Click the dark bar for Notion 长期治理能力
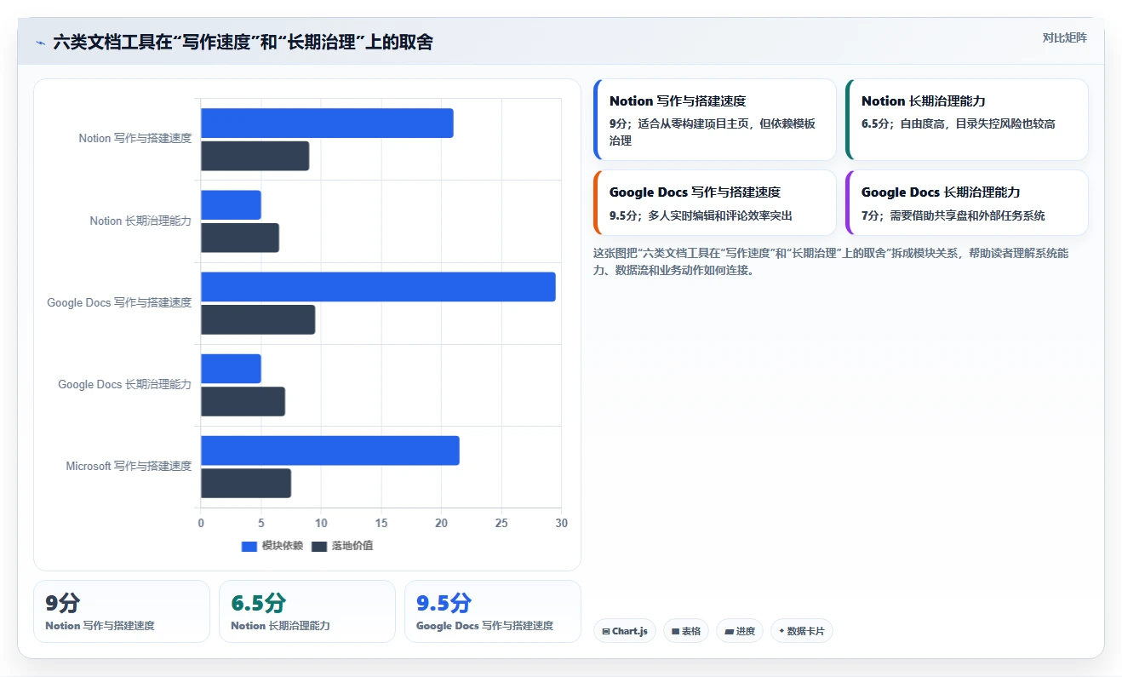The width and height of the screenshot is (1122, 677). tap(240, 238)
